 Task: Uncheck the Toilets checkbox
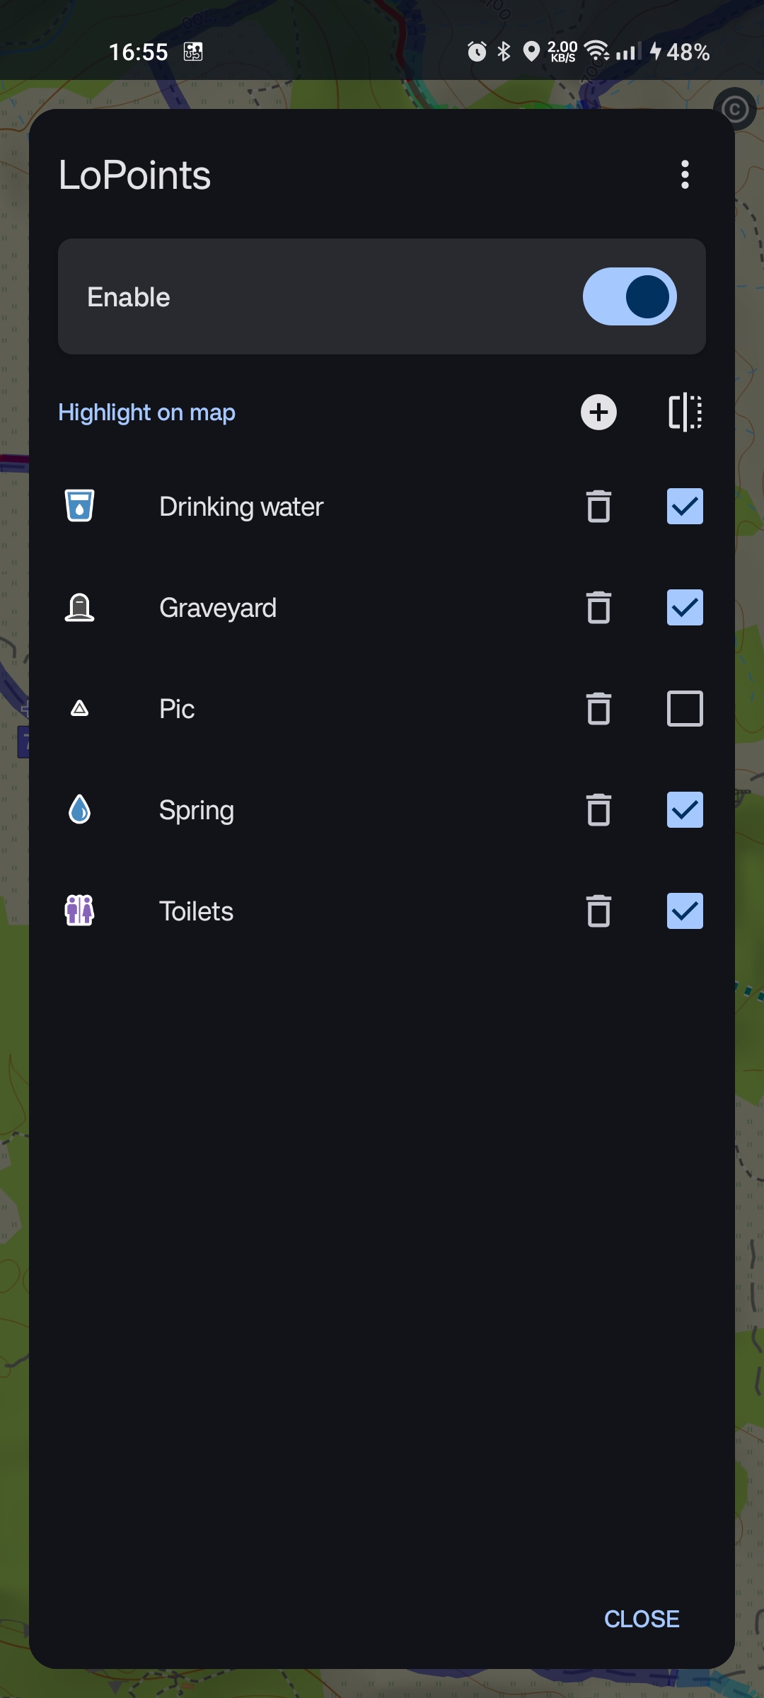click(x=685, y=911)
